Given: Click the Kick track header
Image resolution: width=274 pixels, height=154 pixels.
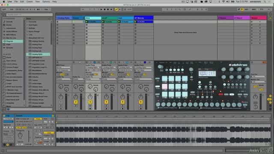Looking at the screenshot, I should click(93, 18).
